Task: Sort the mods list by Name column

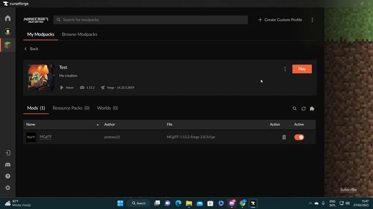Action: [x=31, y=124]
